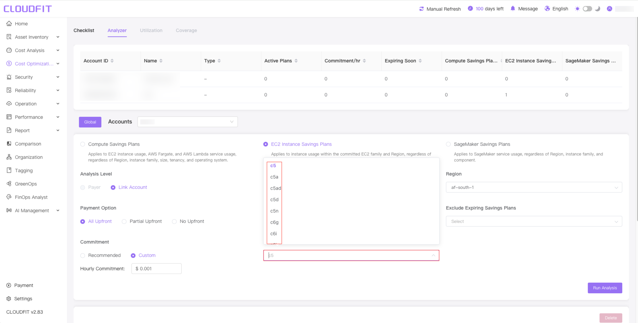638x323 pixels.
Task: Choose Partial Upfront payment option
Action: click(124, 222)
